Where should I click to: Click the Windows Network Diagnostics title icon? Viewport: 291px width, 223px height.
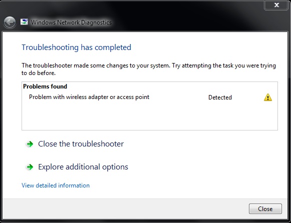24,22
